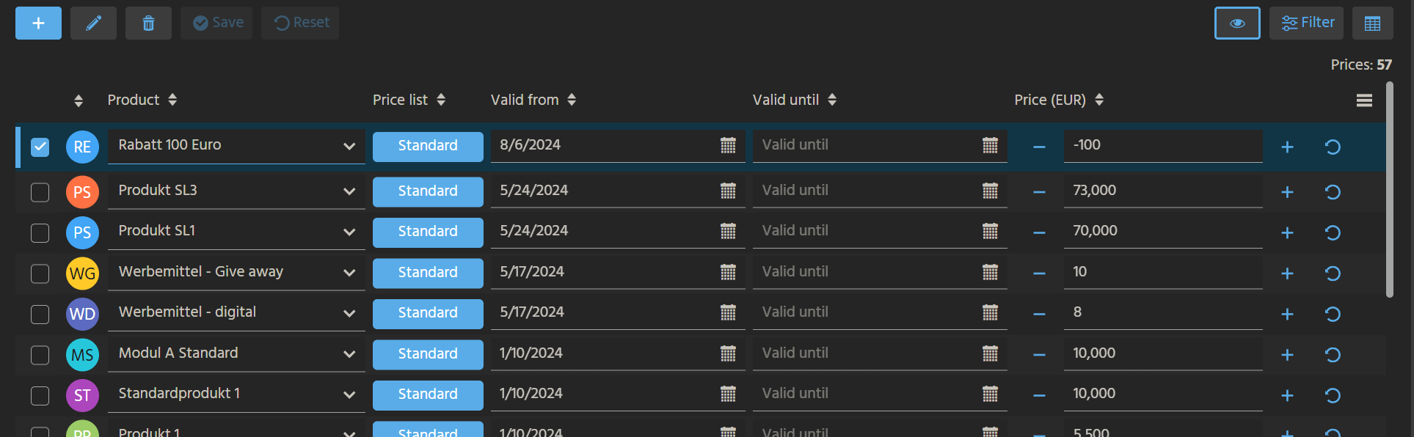Open calendar for Rabatt 100 Euro valid from
Screen dimensions: 1414x437
coord(727,146)
